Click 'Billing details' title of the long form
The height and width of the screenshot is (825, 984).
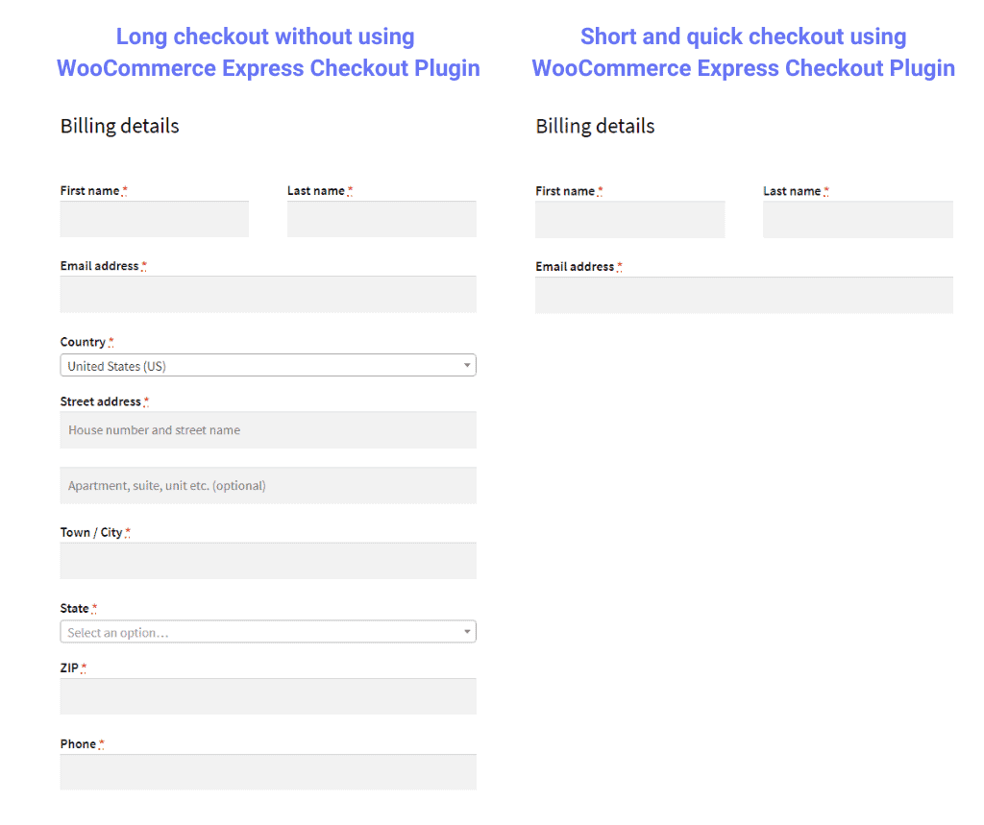[x=120, y=126]
